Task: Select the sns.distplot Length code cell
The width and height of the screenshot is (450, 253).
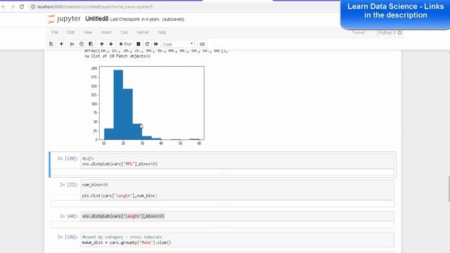Action: pos(238,216)
